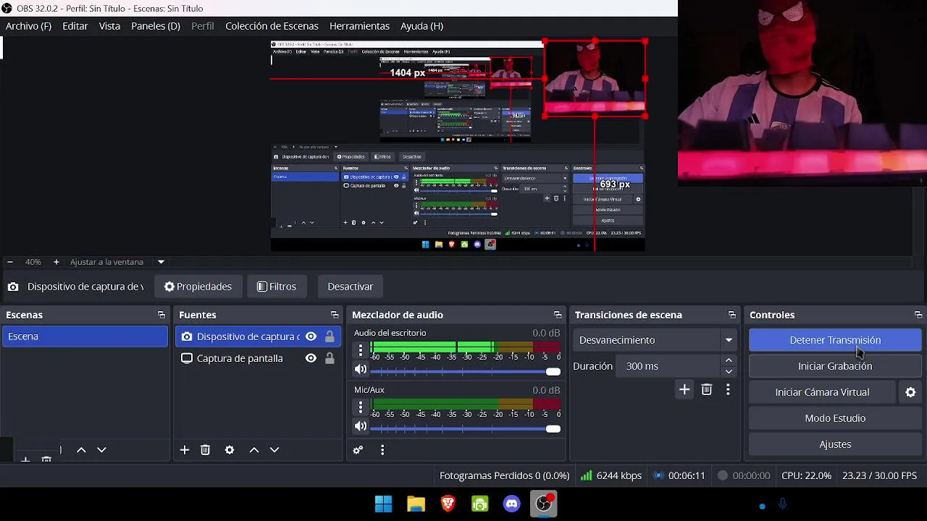This screenshot has width=927, height=521.
Task: Zoom in preview with plus icon
Action: pos(56,262)
